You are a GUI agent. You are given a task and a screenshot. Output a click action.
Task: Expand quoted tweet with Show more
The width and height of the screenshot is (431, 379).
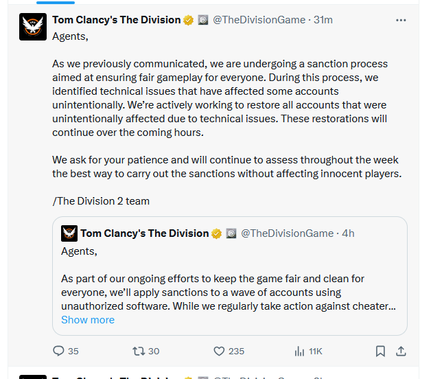pos(88,320)
